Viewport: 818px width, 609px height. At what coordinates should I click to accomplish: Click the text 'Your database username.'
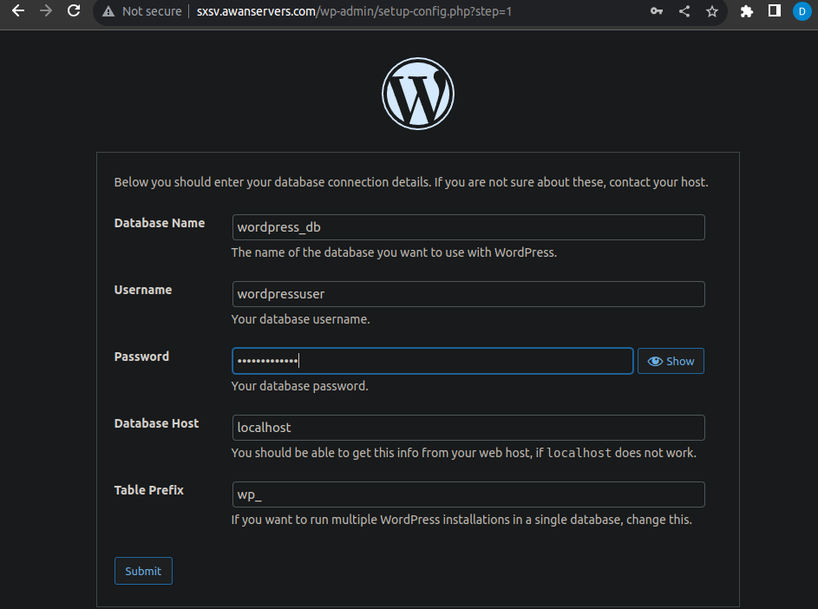coord(300,319)
